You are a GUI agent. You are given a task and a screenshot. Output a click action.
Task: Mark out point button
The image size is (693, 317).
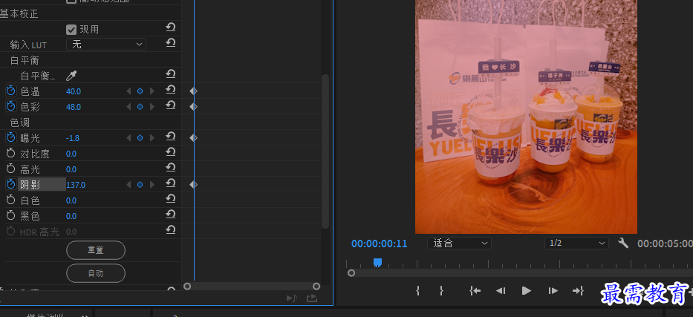[441, 290]
